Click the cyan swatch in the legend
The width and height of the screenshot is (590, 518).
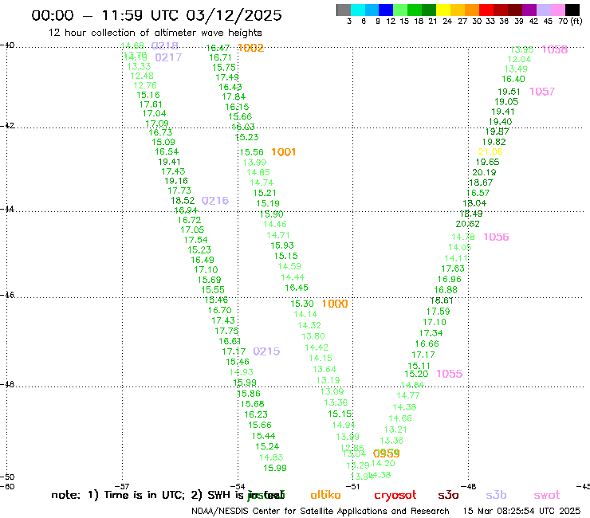pyautogui.click(x=358, y=10)
